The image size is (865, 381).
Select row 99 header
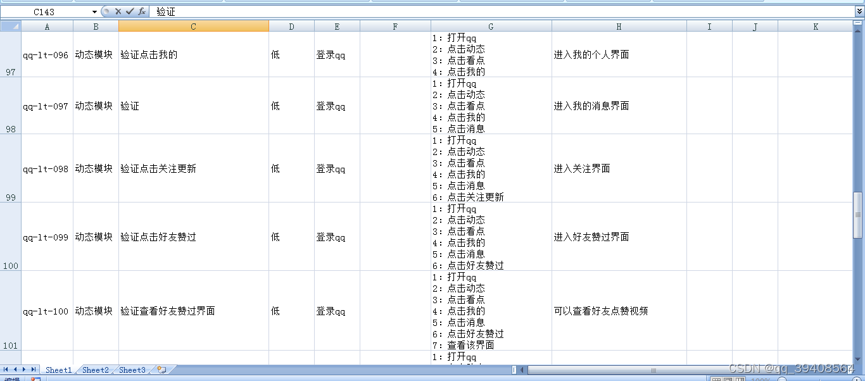(11, 168)
